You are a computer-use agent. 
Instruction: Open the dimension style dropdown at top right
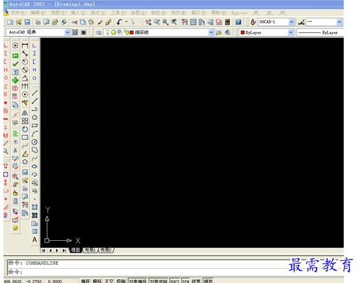(339, 22)
